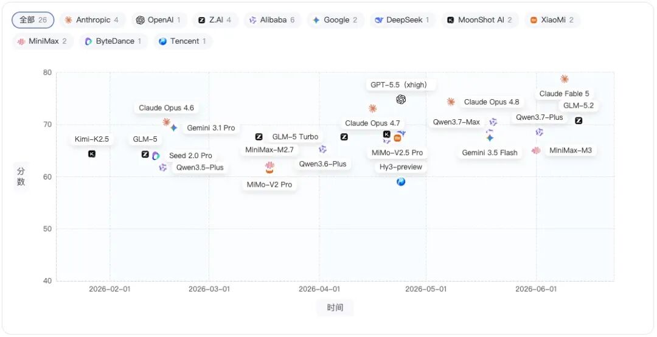Viewport: 657px width, 337px height.
Task: Click Z.AI marker right of GLM-5 Turbo label
Action: click(344, 137)
